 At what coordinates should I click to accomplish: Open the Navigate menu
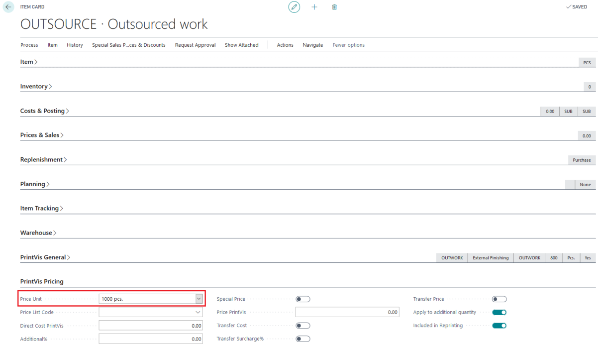point(313,45)
